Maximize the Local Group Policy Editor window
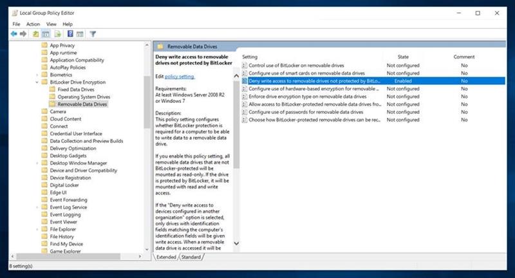This screenshot has width=515, height=278. point(478,13)
